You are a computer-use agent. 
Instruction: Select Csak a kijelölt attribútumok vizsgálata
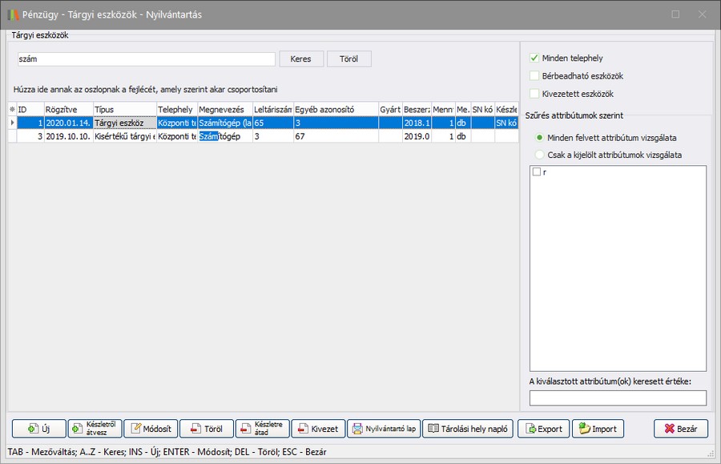[x=541, y=155]
